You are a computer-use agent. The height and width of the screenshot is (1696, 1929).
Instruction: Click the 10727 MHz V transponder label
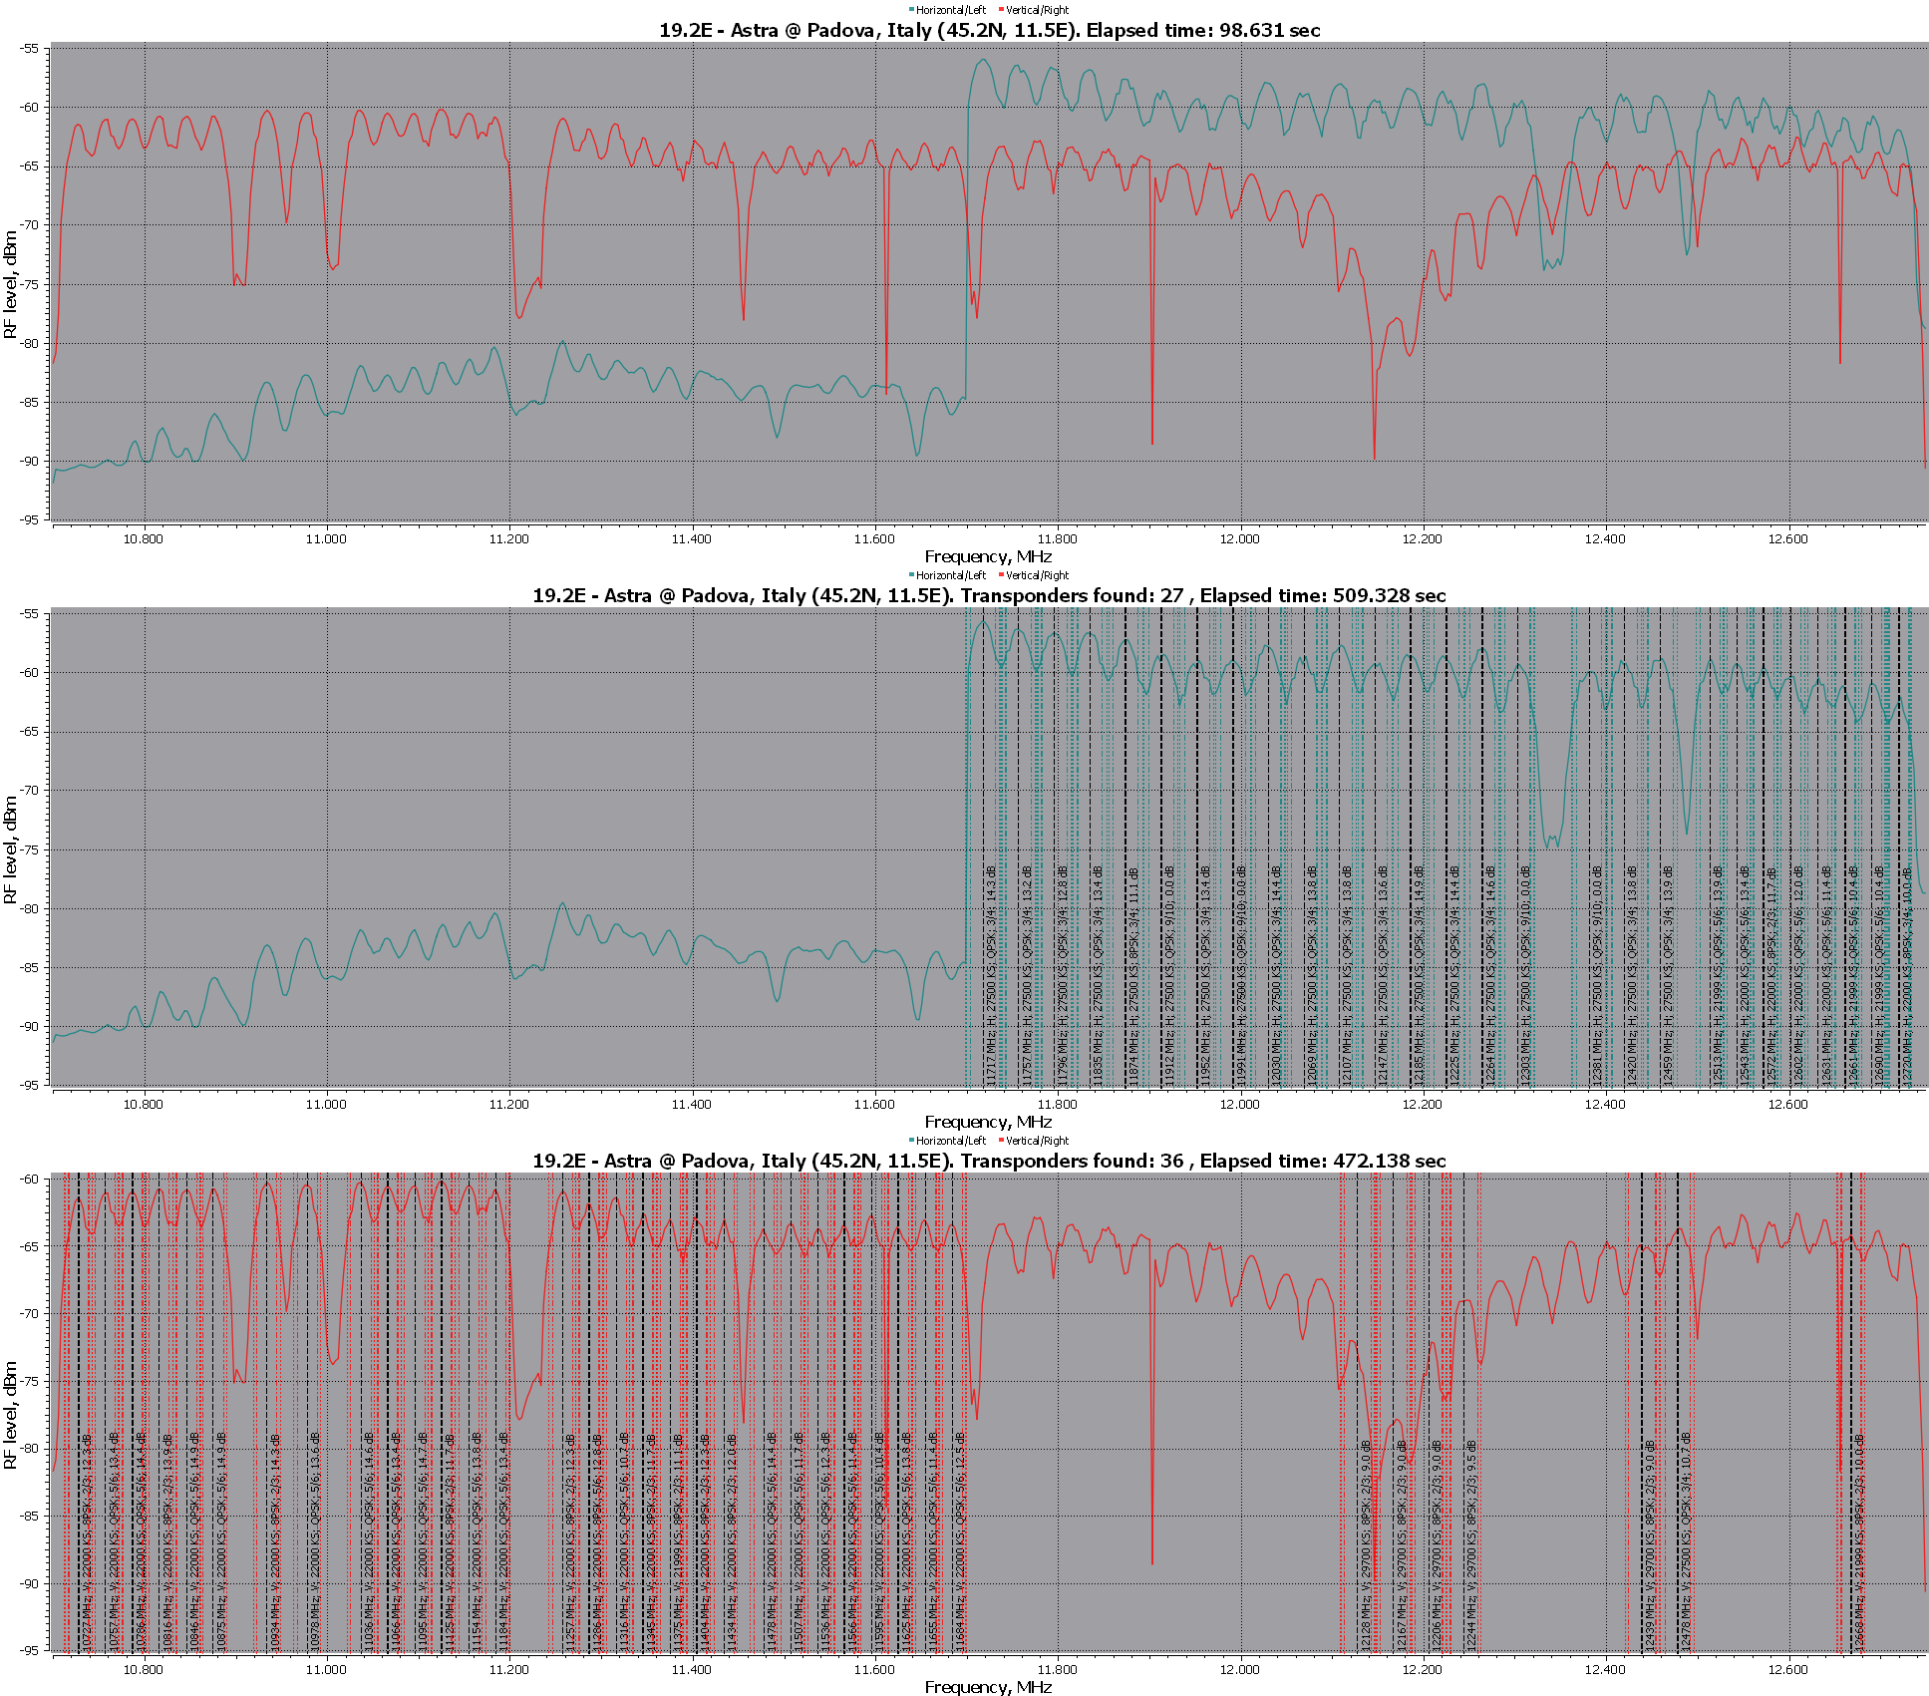click(87, 1541)
